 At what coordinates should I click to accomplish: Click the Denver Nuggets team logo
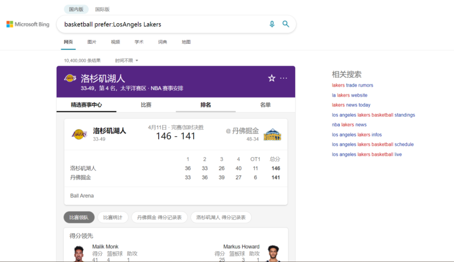pyautogui.click(x=272, y=135)
